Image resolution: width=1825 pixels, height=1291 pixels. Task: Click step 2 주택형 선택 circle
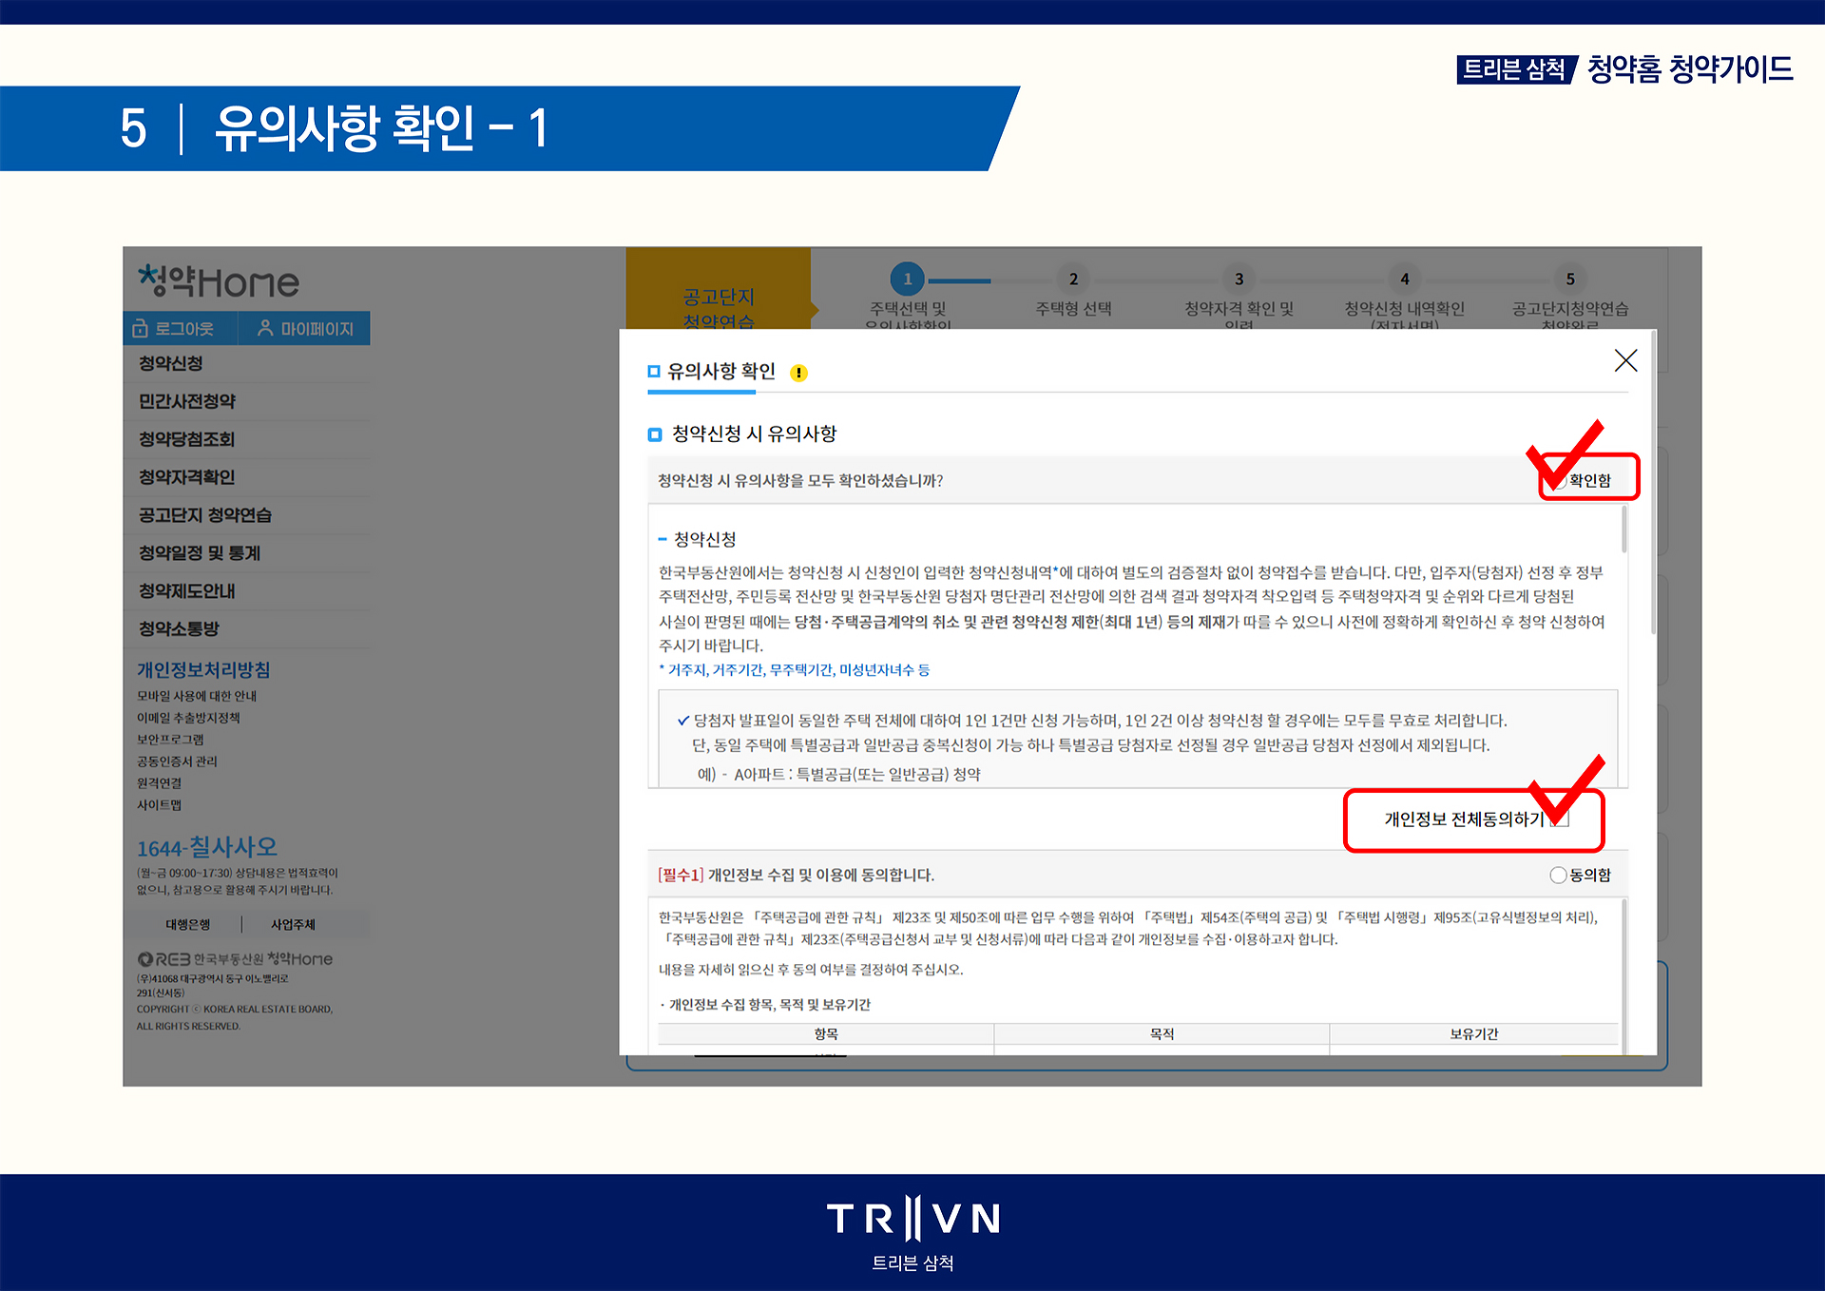(1073, 279)
